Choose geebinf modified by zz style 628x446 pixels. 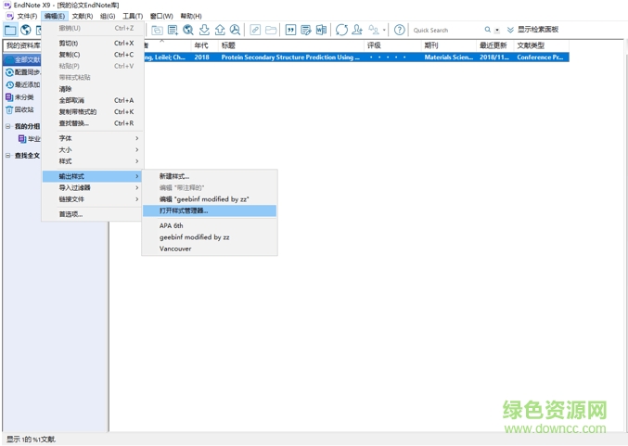pyautogui.click(x=194, y=237)
